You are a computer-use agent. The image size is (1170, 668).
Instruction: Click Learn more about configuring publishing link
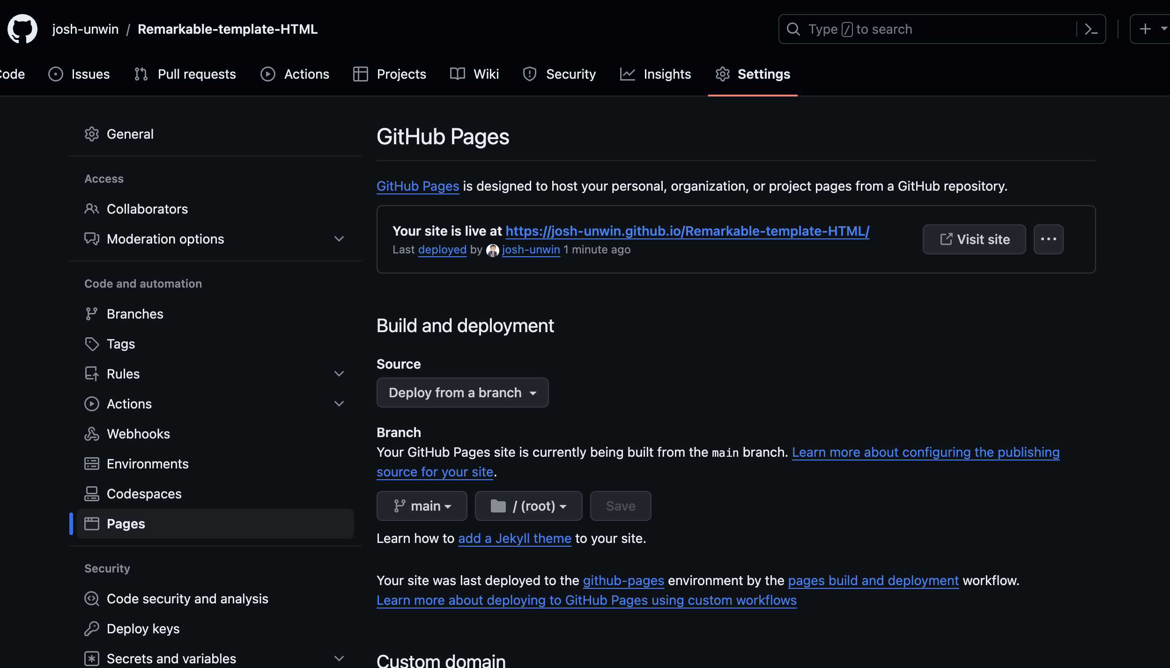(926, 452)
